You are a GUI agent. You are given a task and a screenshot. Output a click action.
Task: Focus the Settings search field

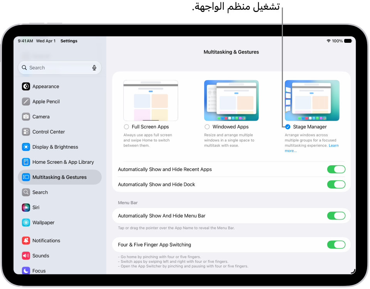point(60,68)
